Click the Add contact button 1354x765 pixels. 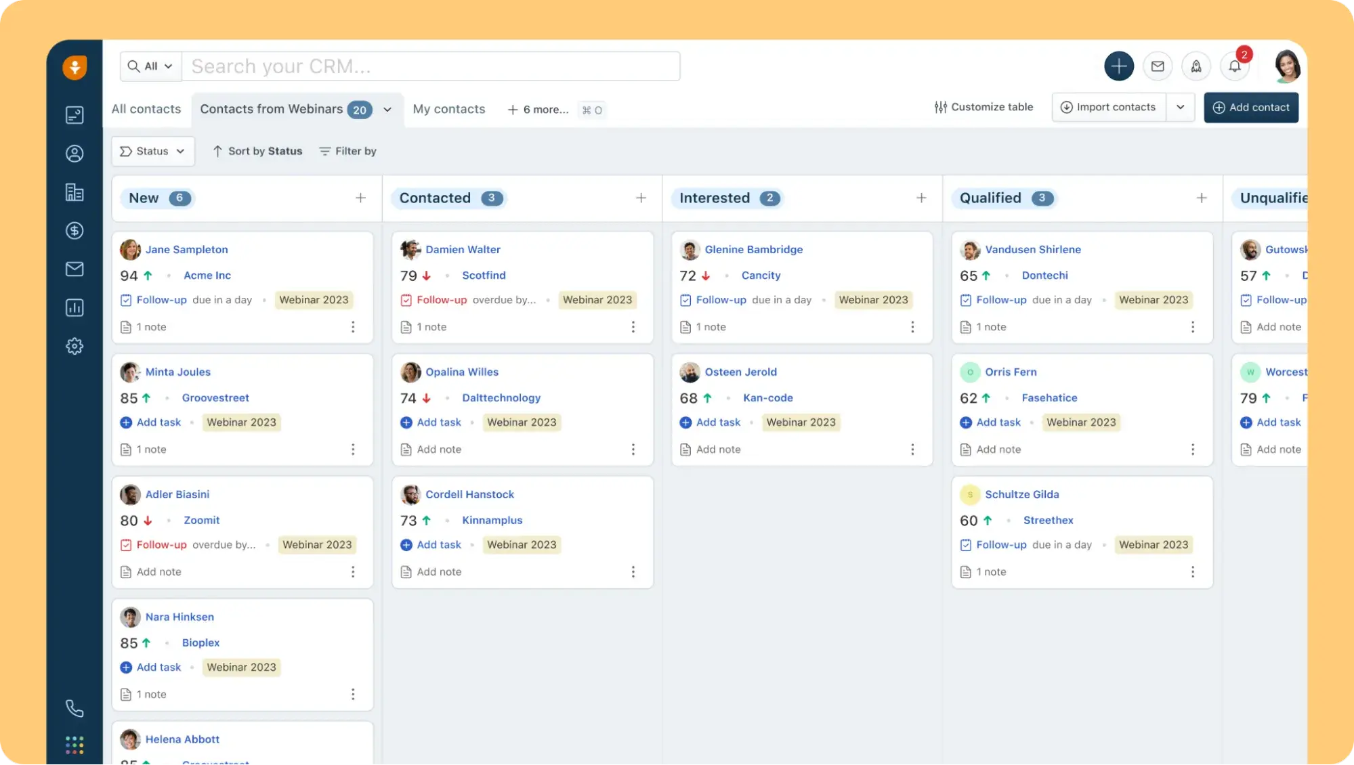pos(1251,107)
